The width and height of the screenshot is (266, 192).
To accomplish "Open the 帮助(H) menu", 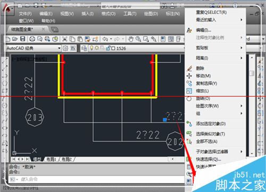I will coord(48,21).
